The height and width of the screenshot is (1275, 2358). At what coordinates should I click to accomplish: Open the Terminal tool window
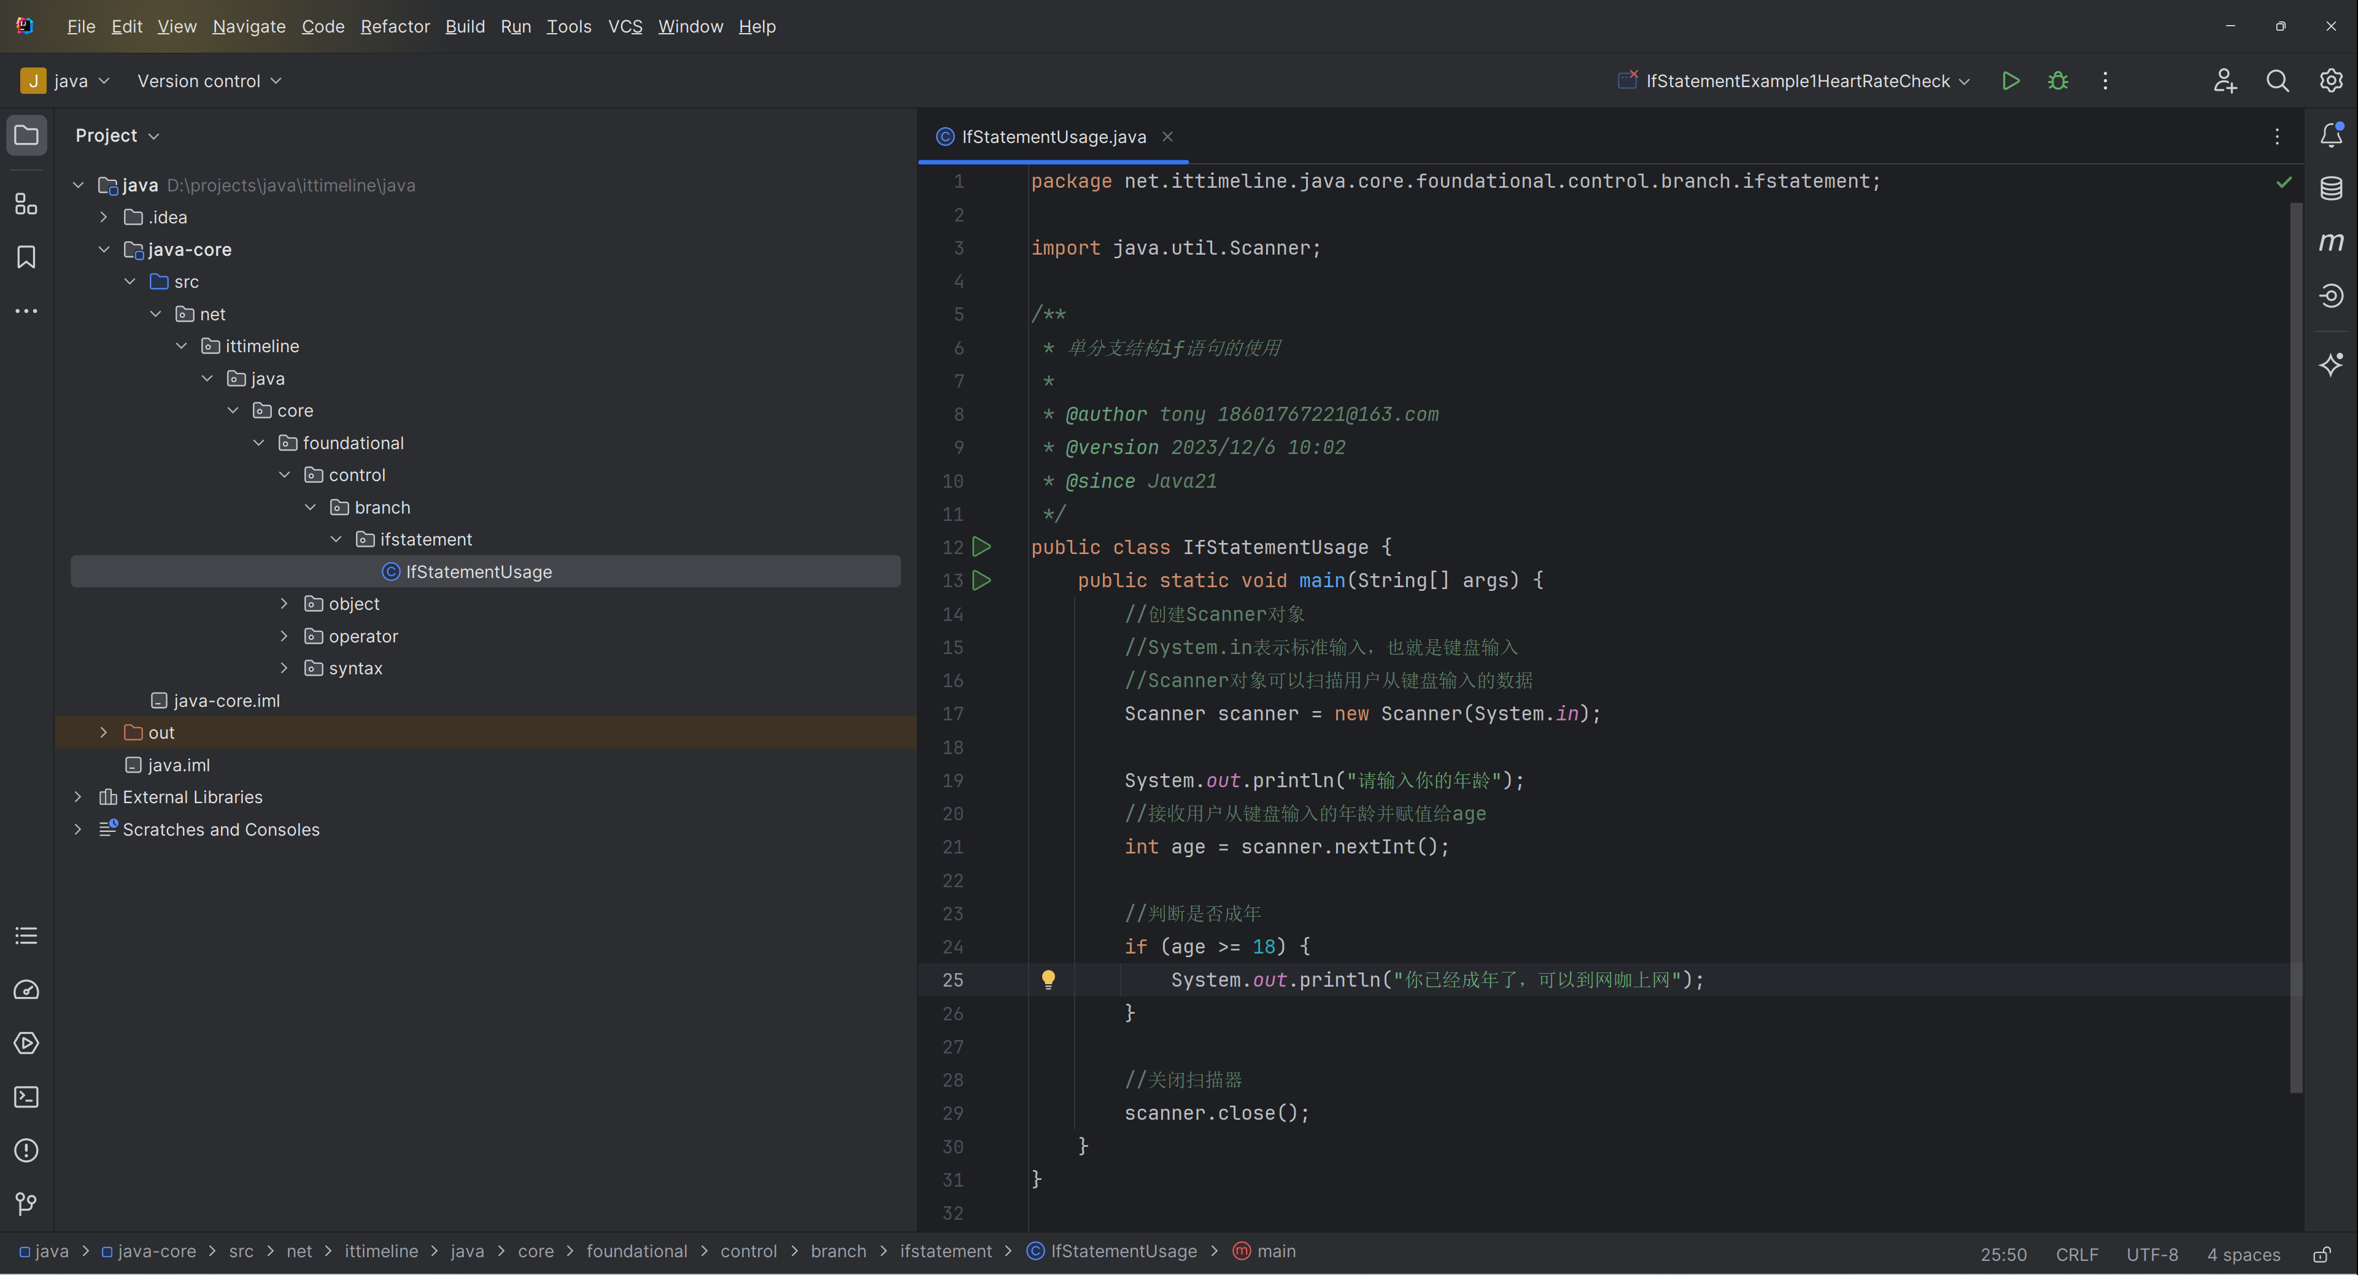[26, 1096]
